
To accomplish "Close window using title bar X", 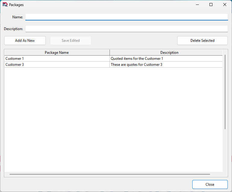I will pos(225,5).
